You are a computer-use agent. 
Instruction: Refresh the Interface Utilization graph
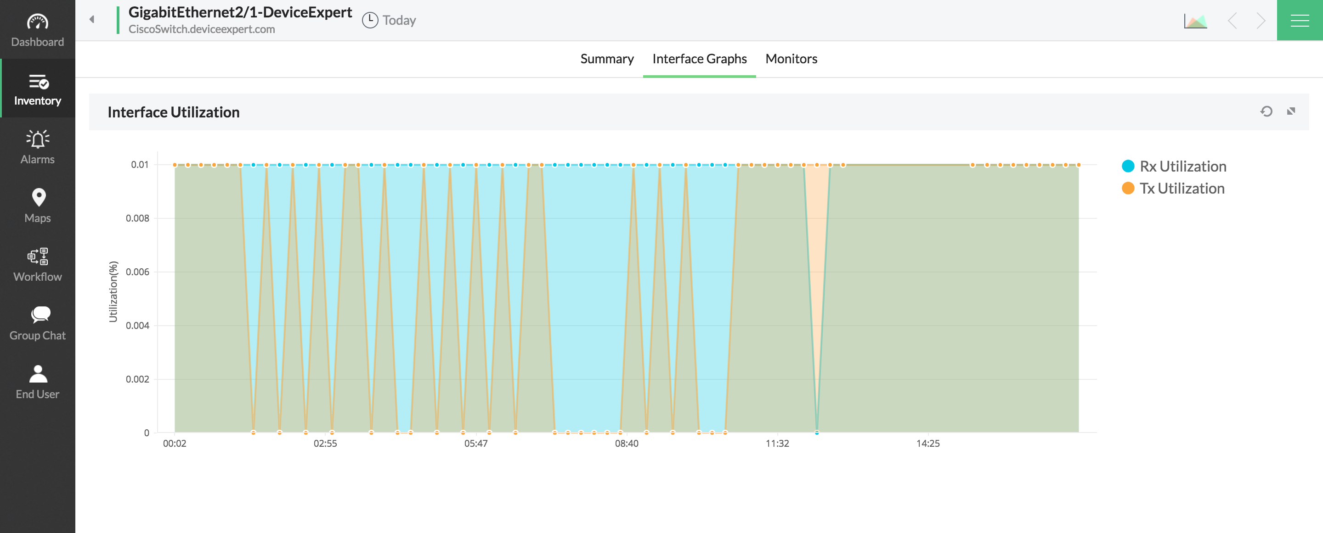(1266, 111)
